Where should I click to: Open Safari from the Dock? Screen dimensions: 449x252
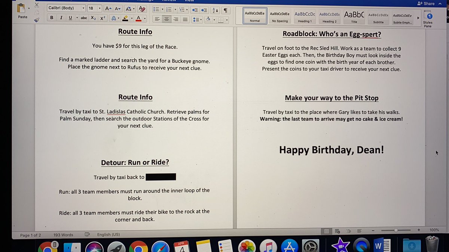[x=161, y=247]
